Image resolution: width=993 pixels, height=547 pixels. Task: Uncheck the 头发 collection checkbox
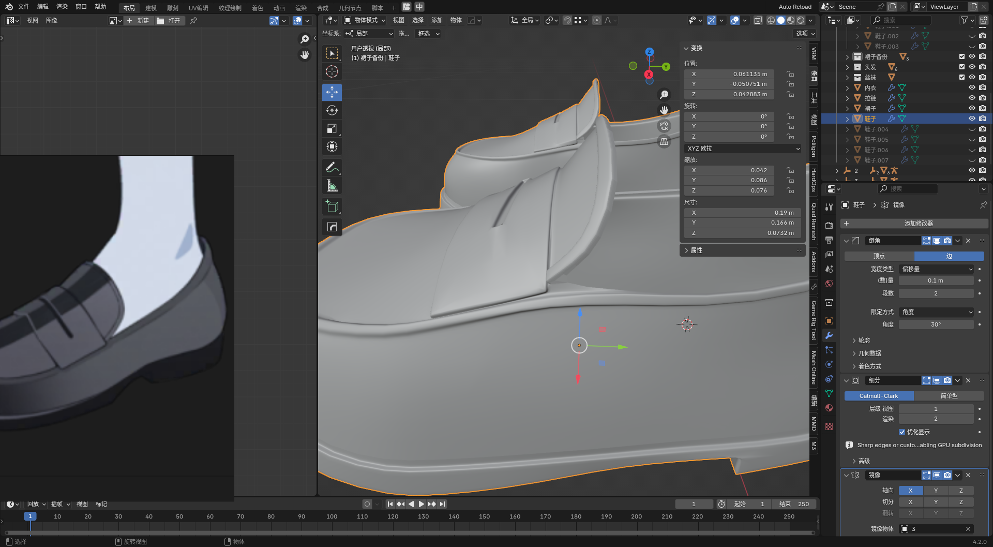(x=962, y=67)
